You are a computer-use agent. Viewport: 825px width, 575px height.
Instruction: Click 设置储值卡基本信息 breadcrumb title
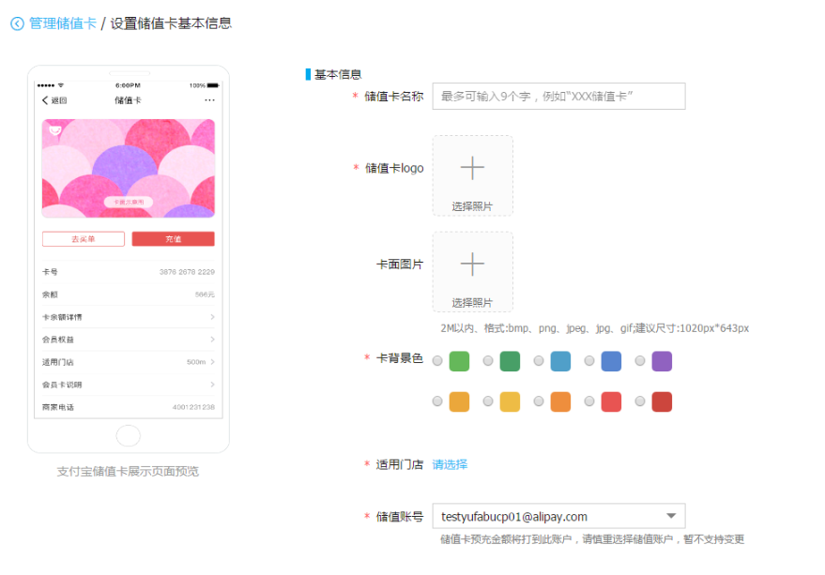171,23
